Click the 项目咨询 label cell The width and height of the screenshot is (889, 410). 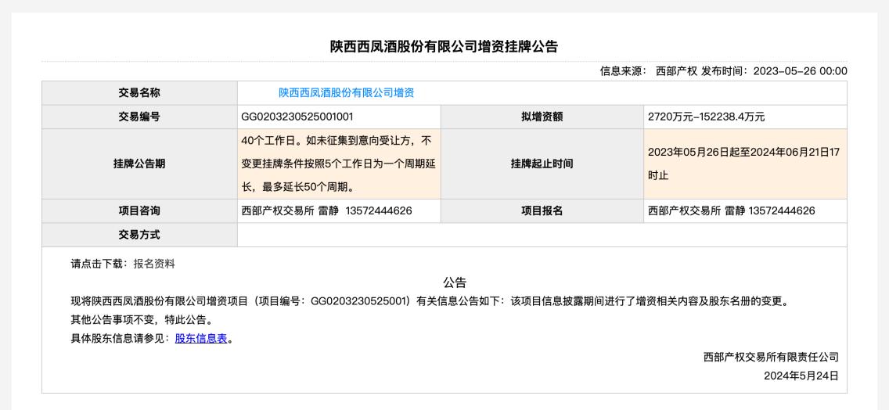click(x=139, y=211)
